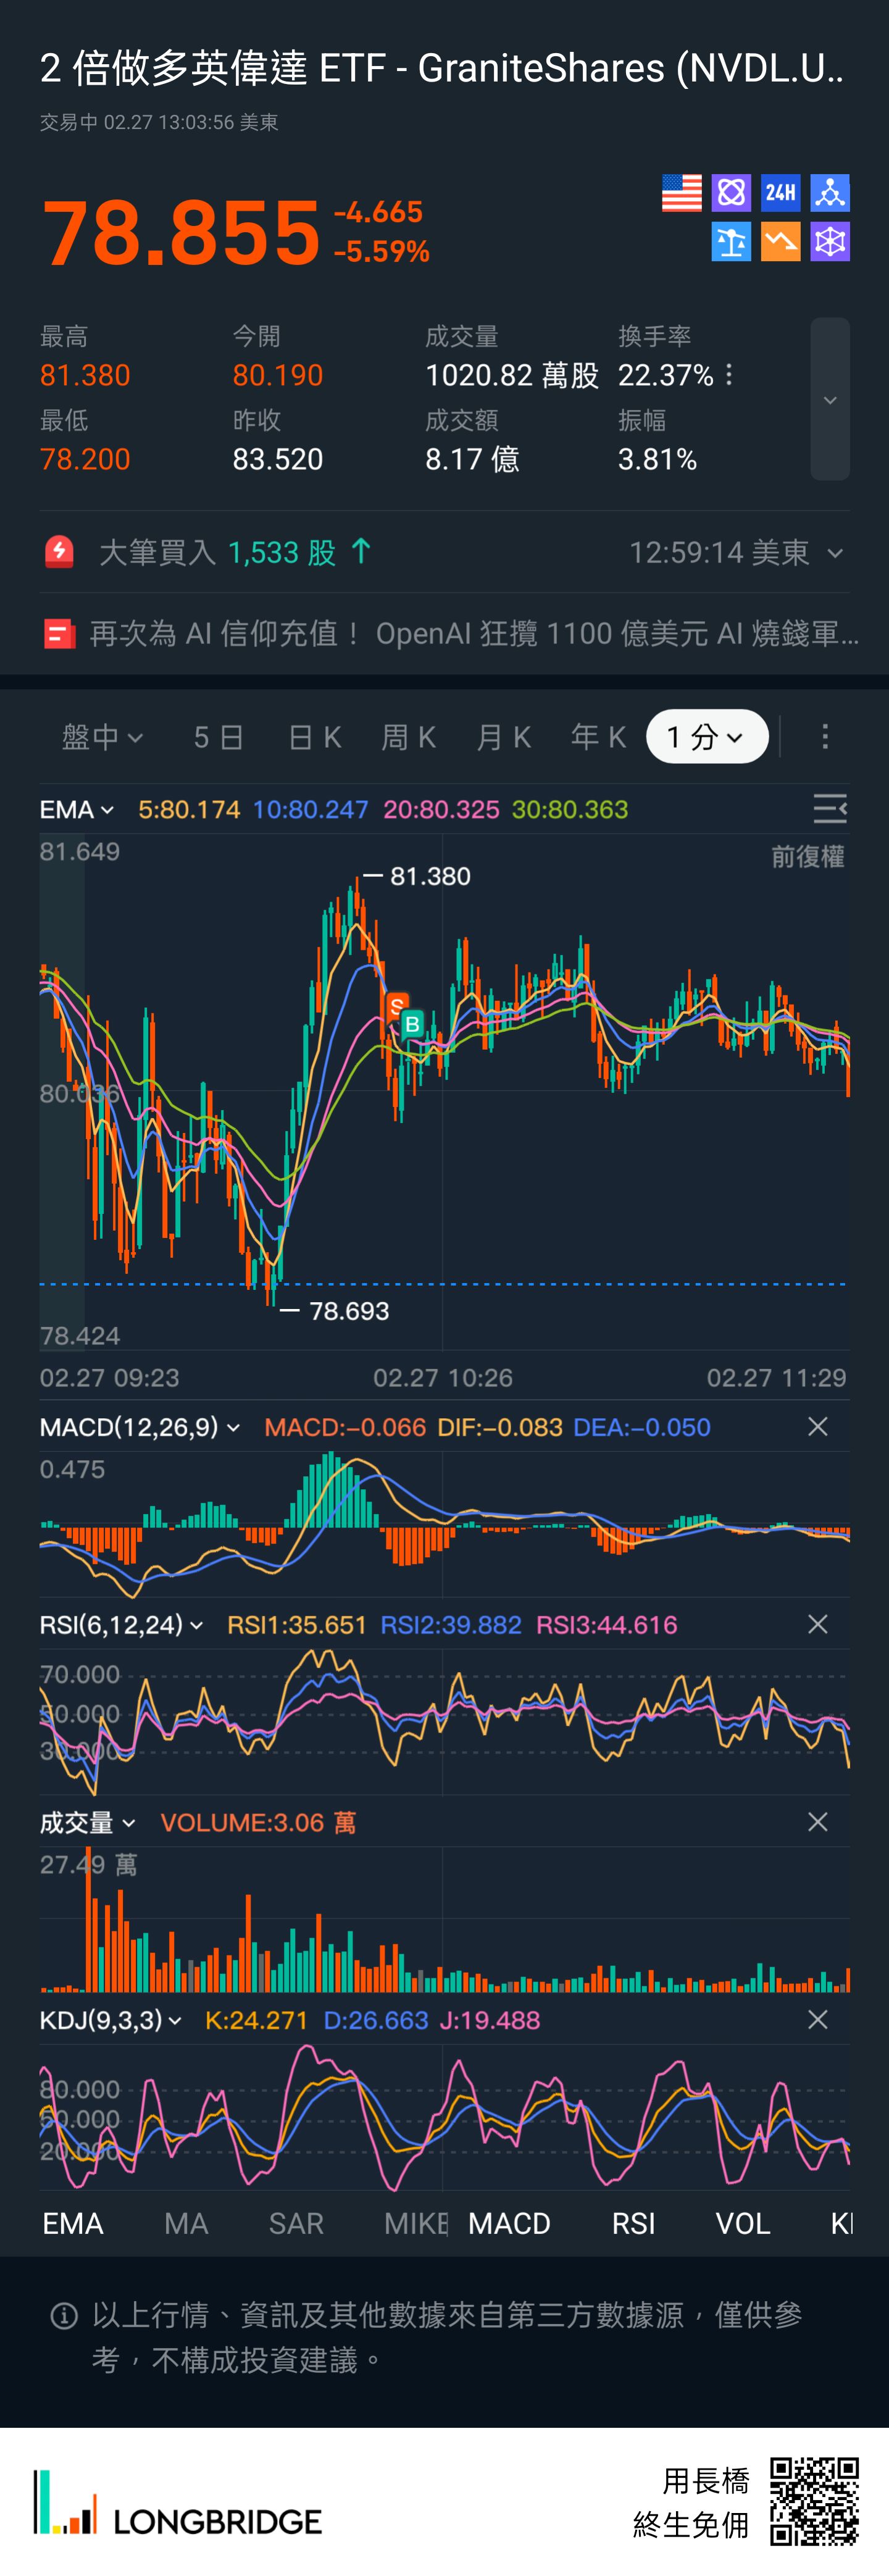Screen dimensions: 889x2576
Task: Tap the blue balance scale icon
Action: [x=731, y=242]
